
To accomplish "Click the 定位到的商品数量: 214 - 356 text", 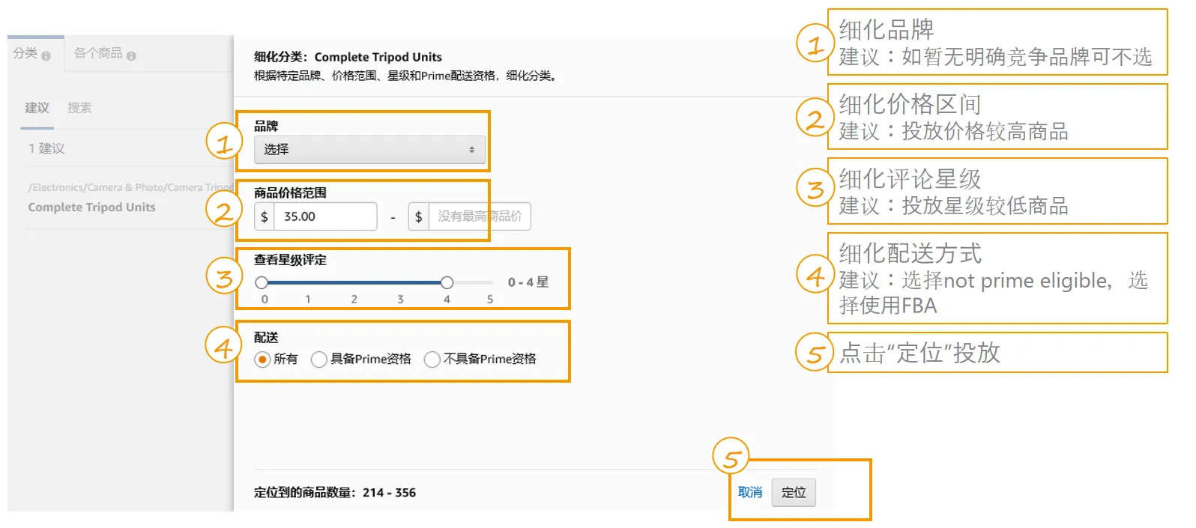I will 334,493.
